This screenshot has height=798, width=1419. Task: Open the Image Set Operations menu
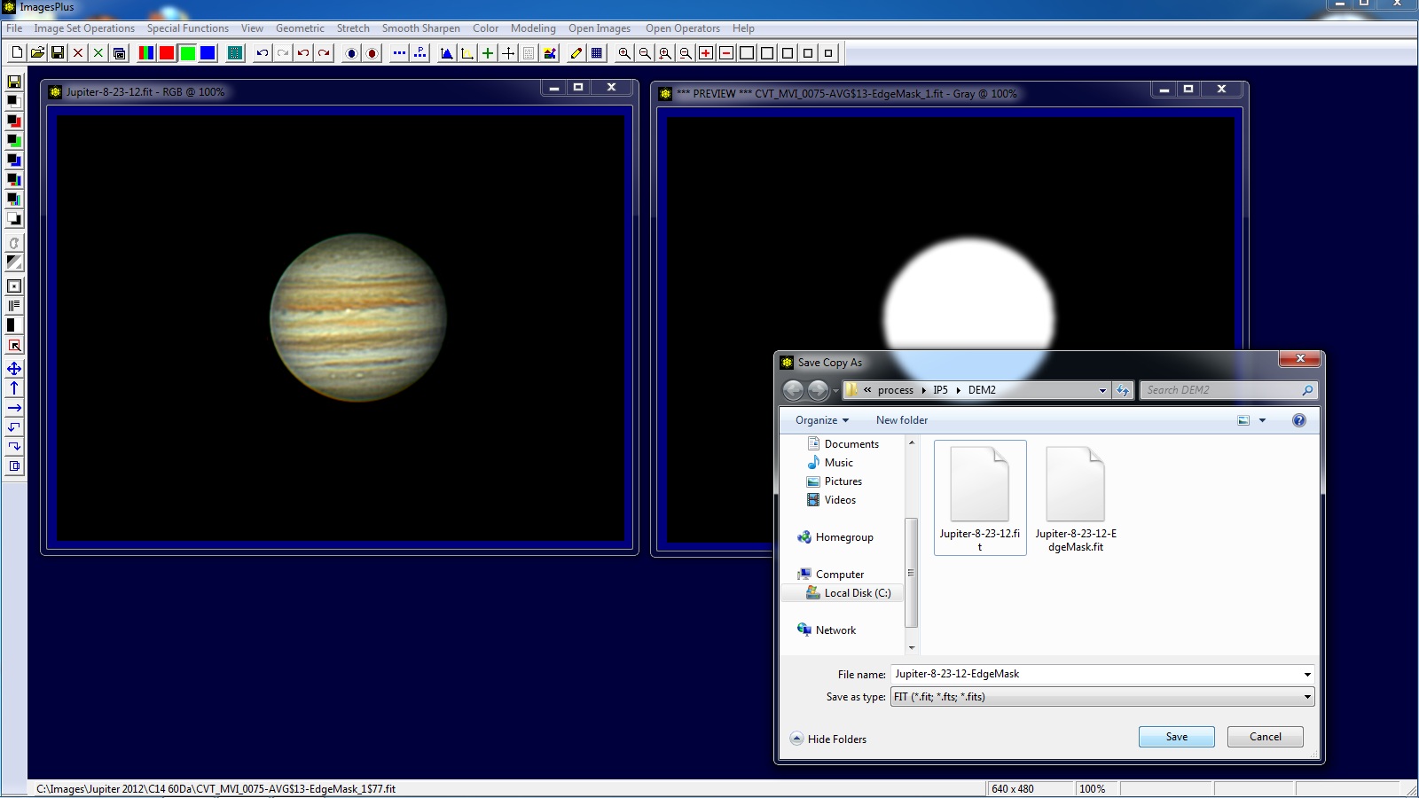point(84,28)
